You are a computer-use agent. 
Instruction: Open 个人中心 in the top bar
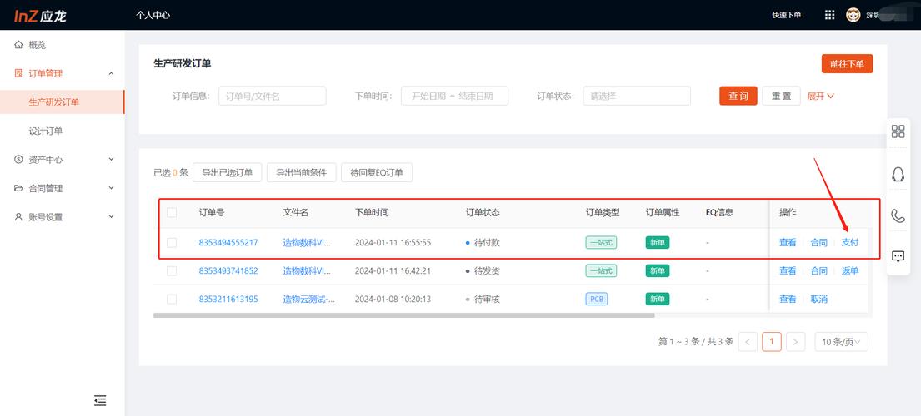pos(153,15)
